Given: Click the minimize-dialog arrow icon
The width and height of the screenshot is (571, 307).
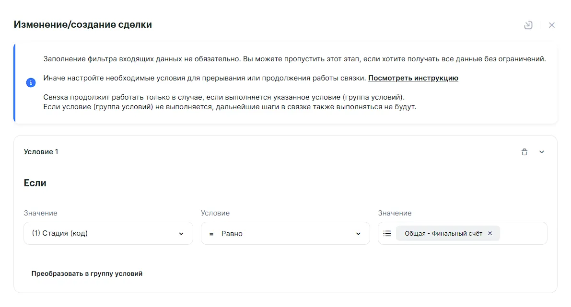Looking at the screenshot, I should (x=528, y=25).
